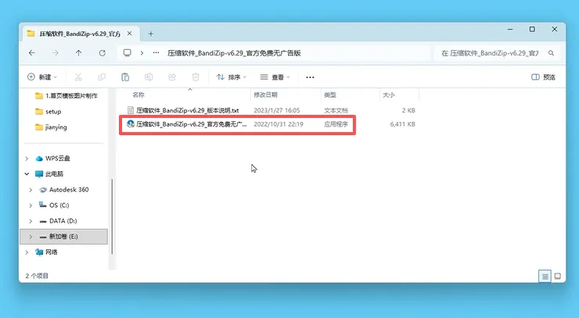579x318 pixels.
Task: Open the setup folder in sidebar
Action: click(48, 112)
